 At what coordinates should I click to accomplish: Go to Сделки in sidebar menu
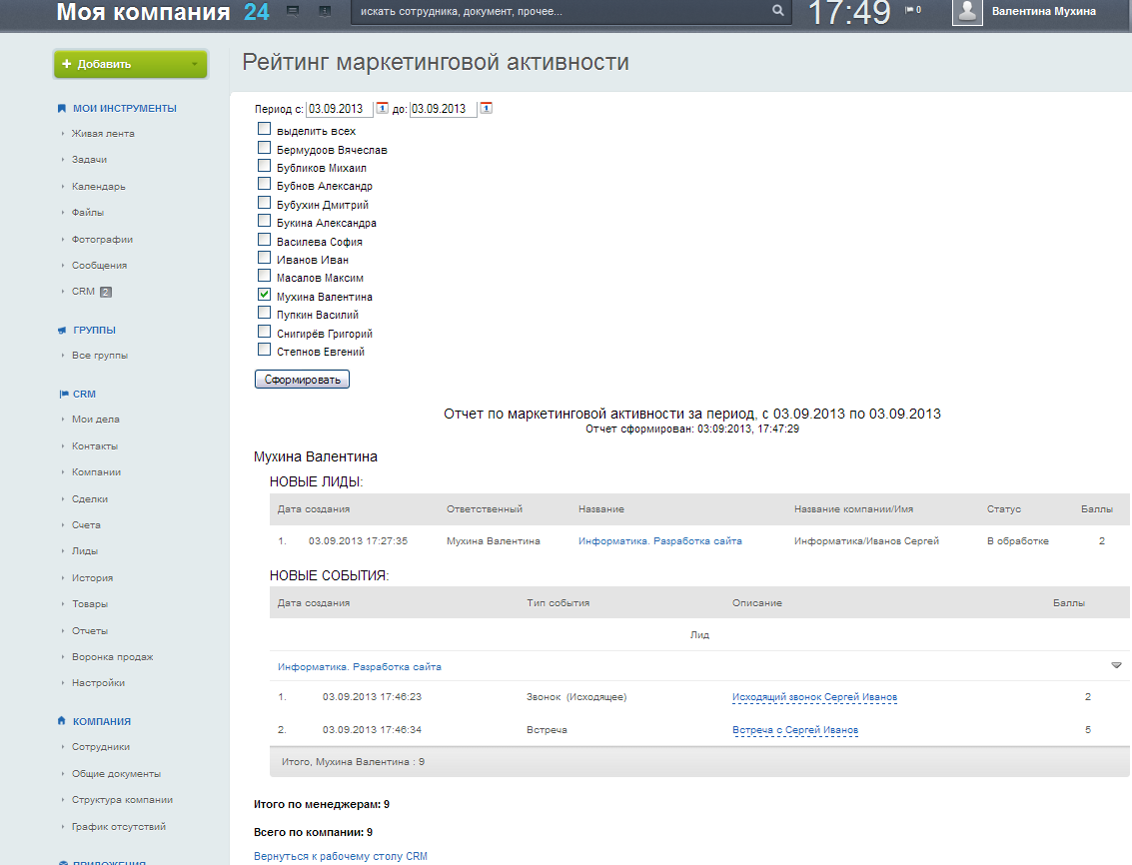pos(90,498)
